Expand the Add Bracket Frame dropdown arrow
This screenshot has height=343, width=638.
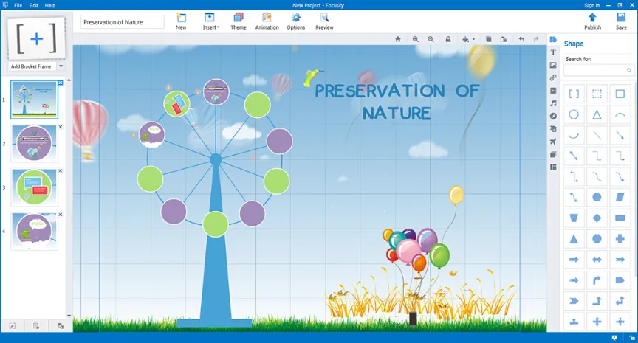(61, 66)
